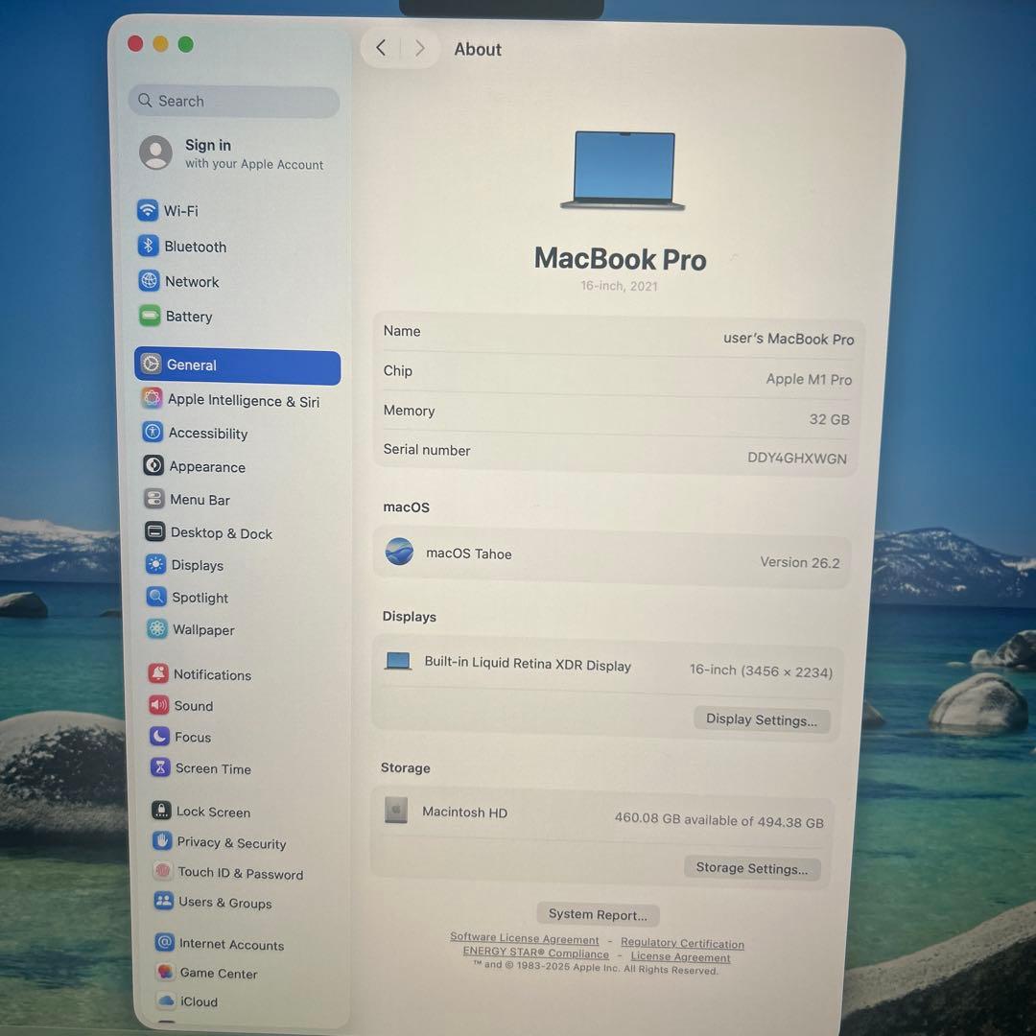Click the forward navigation chevron
Image resolution: width=1036 pixels, height=1036 pixels.
pos(419,48)
